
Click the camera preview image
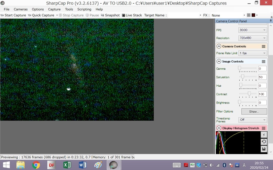[77, 70]
